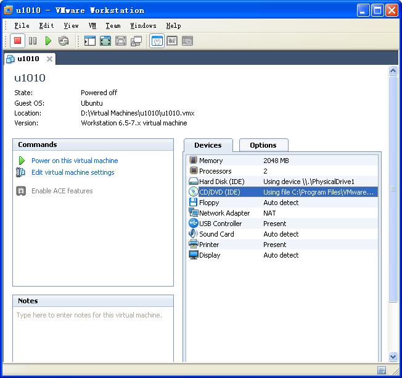The height and width of the screenshot is (378, 402).
Task: Click the Memory chip device icon
Action: [x=194, y=160]
